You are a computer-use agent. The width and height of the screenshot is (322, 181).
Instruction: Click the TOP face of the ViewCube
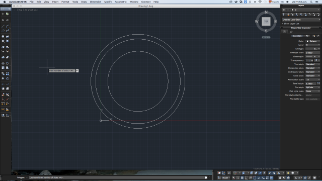(266, 21)
